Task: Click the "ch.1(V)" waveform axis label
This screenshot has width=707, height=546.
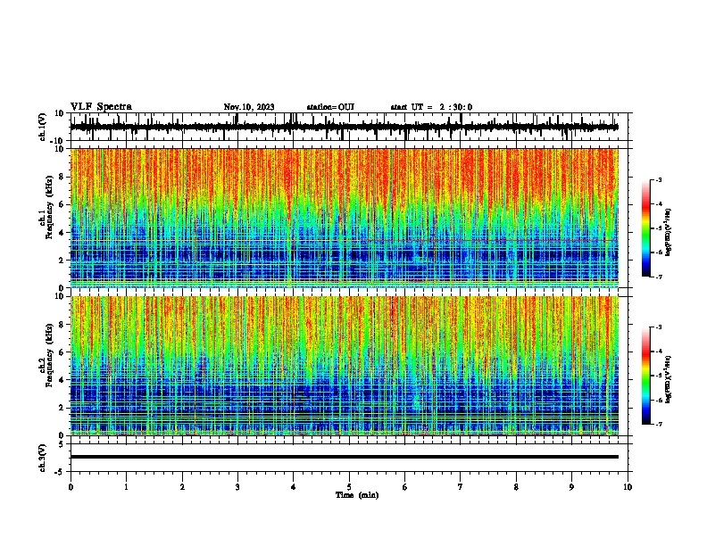Action: [x=43, y=127]
